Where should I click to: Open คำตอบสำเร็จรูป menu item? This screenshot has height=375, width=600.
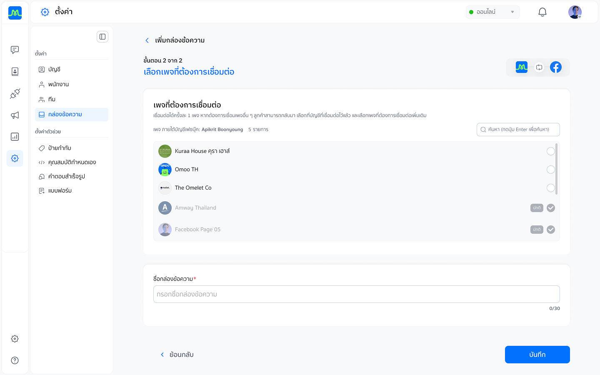tap(72, 176)
